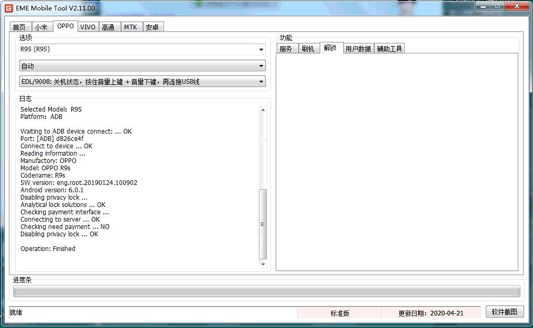Click the 'Port: [ADB] d826ce4f' log line
533x328 pixels.
[52, 139]
